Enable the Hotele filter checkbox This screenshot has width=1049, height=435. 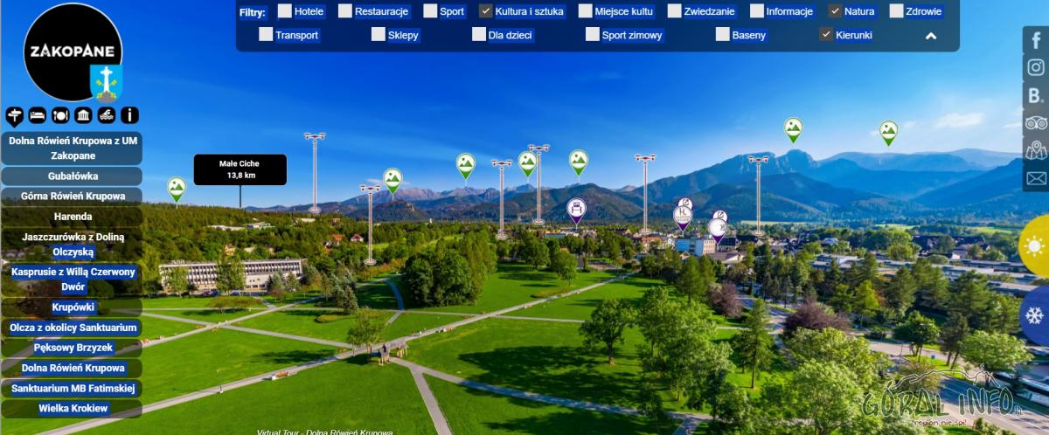pyautogui.click(x=284, y=11)
